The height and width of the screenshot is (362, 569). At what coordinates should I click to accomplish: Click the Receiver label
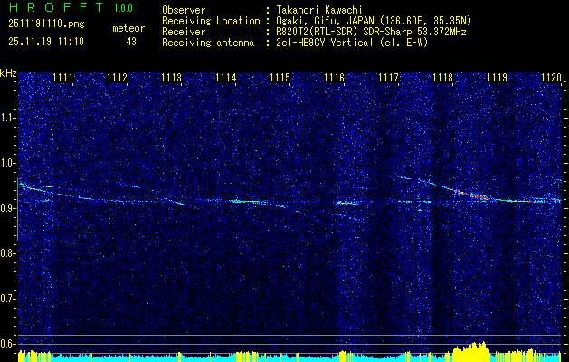[184, 32]
